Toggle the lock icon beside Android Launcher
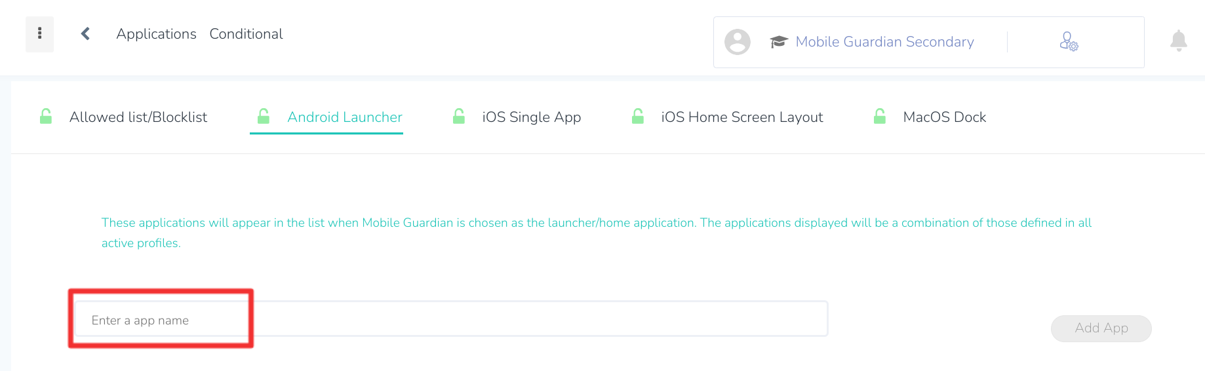 pos(264,117)
